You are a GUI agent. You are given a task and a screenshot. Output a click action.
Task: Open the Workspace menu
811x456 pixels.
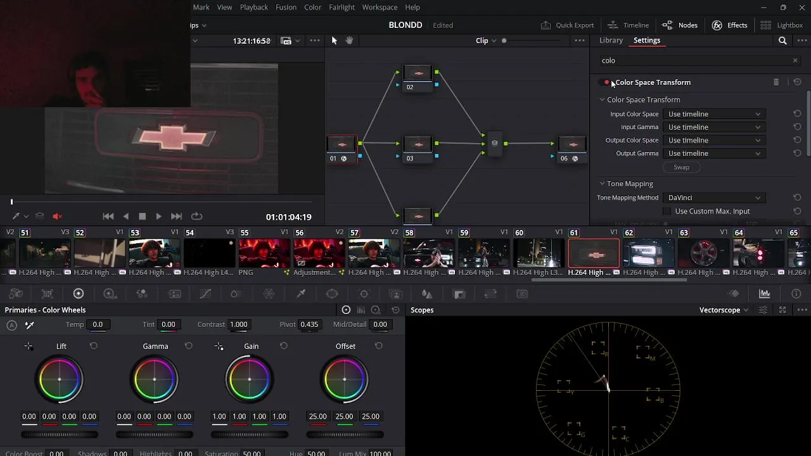tap(380, 7)
